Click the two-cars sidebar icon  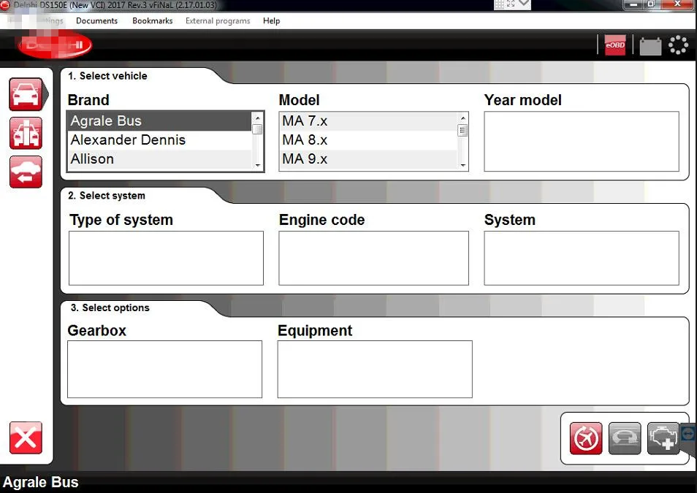point(26,133)
